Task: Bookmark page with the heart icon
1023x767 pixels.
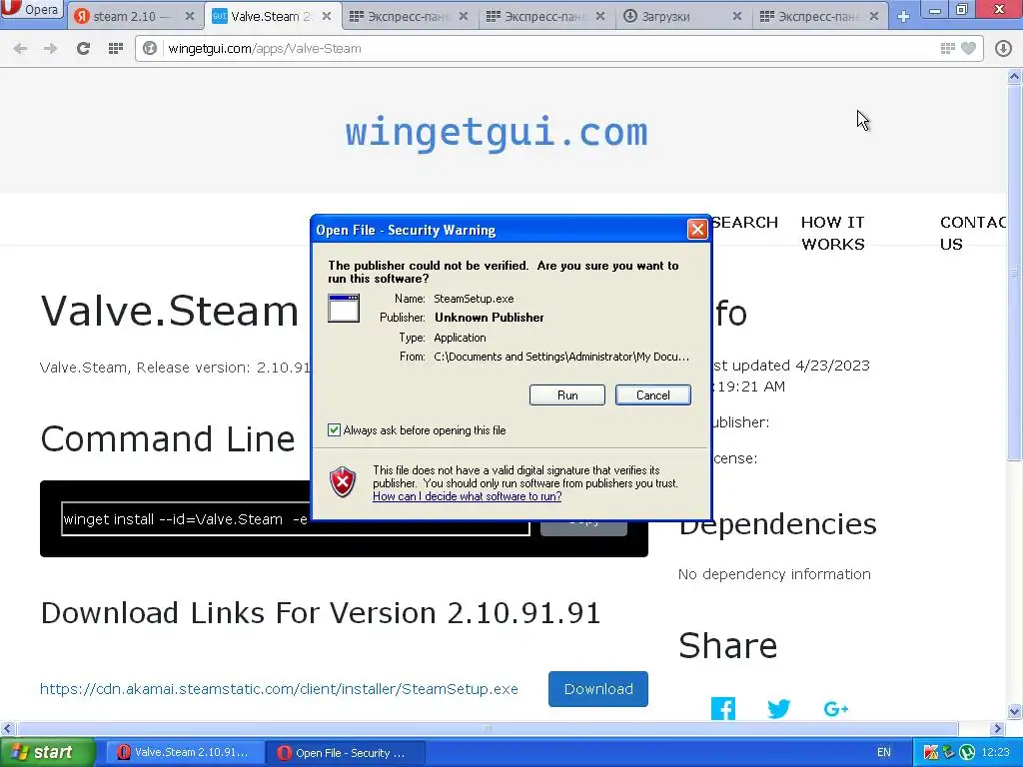Action: (x=969, y=48)
